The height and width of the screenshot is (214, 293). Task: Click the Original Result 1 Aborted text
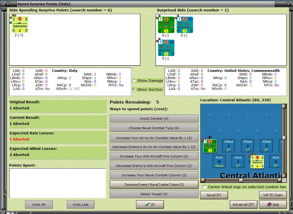tap(19, 108)
